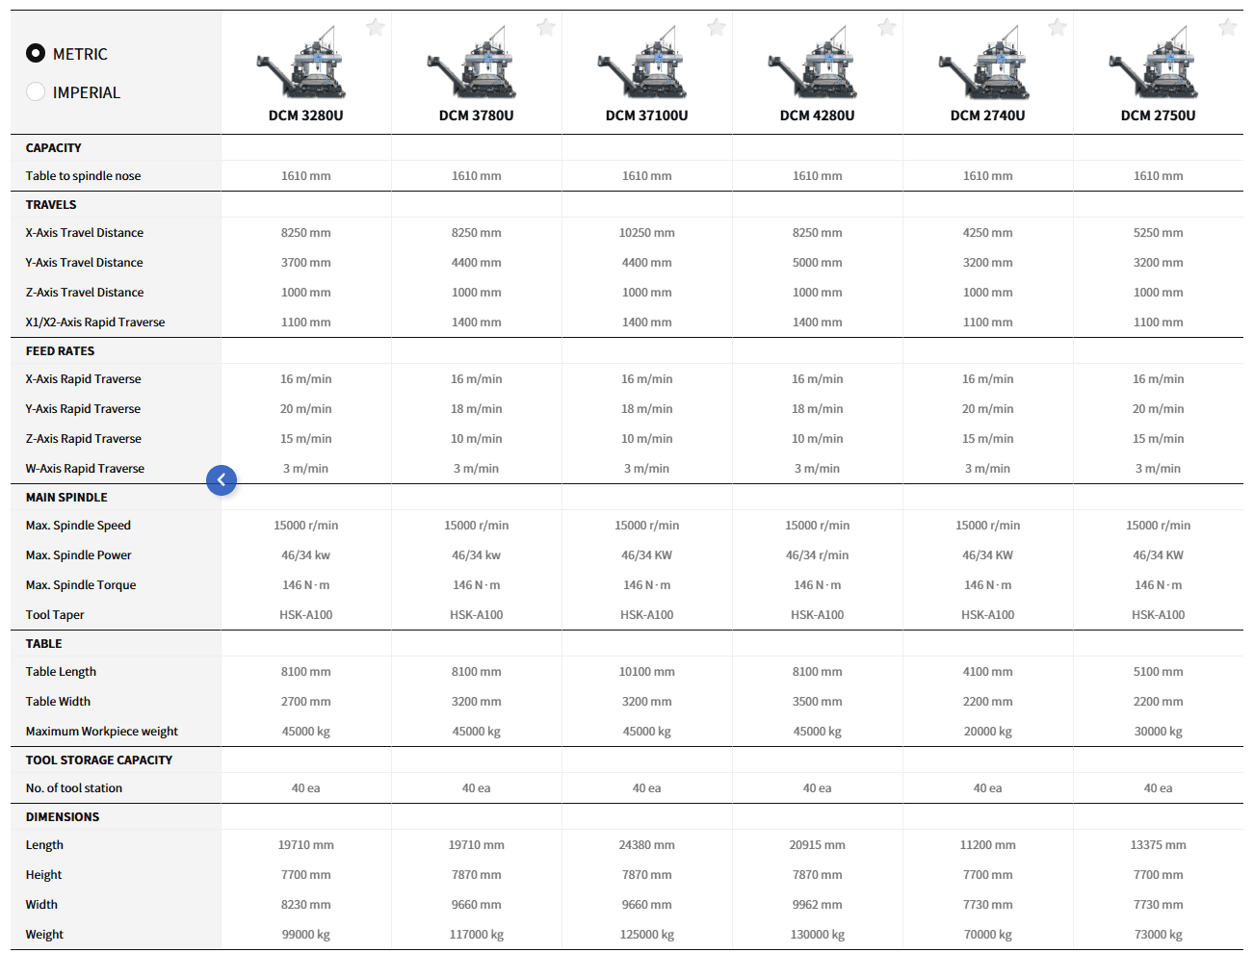1254x953 pixels.
Task: Select the METRIC units radio button
Action: (x=36, y=54)
